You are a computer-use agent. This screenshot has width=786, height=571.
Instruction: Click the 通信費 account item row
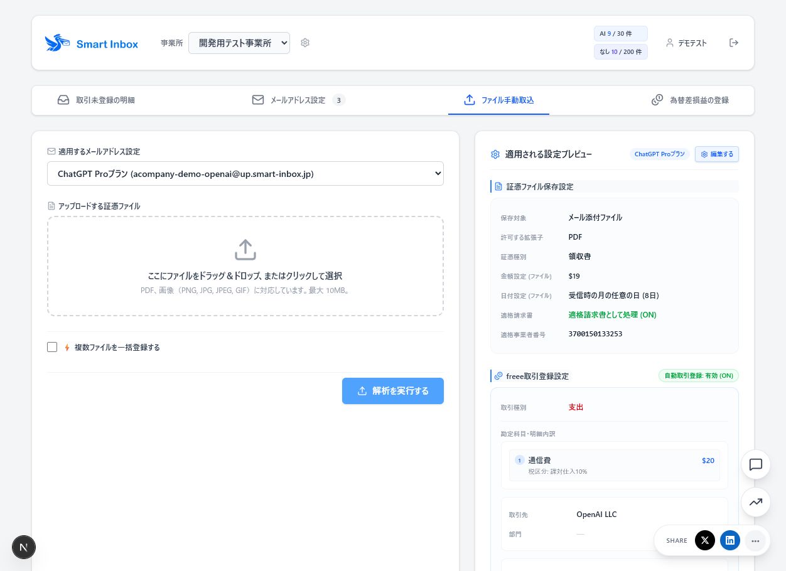pyautogui.click(x=615, y=465)
